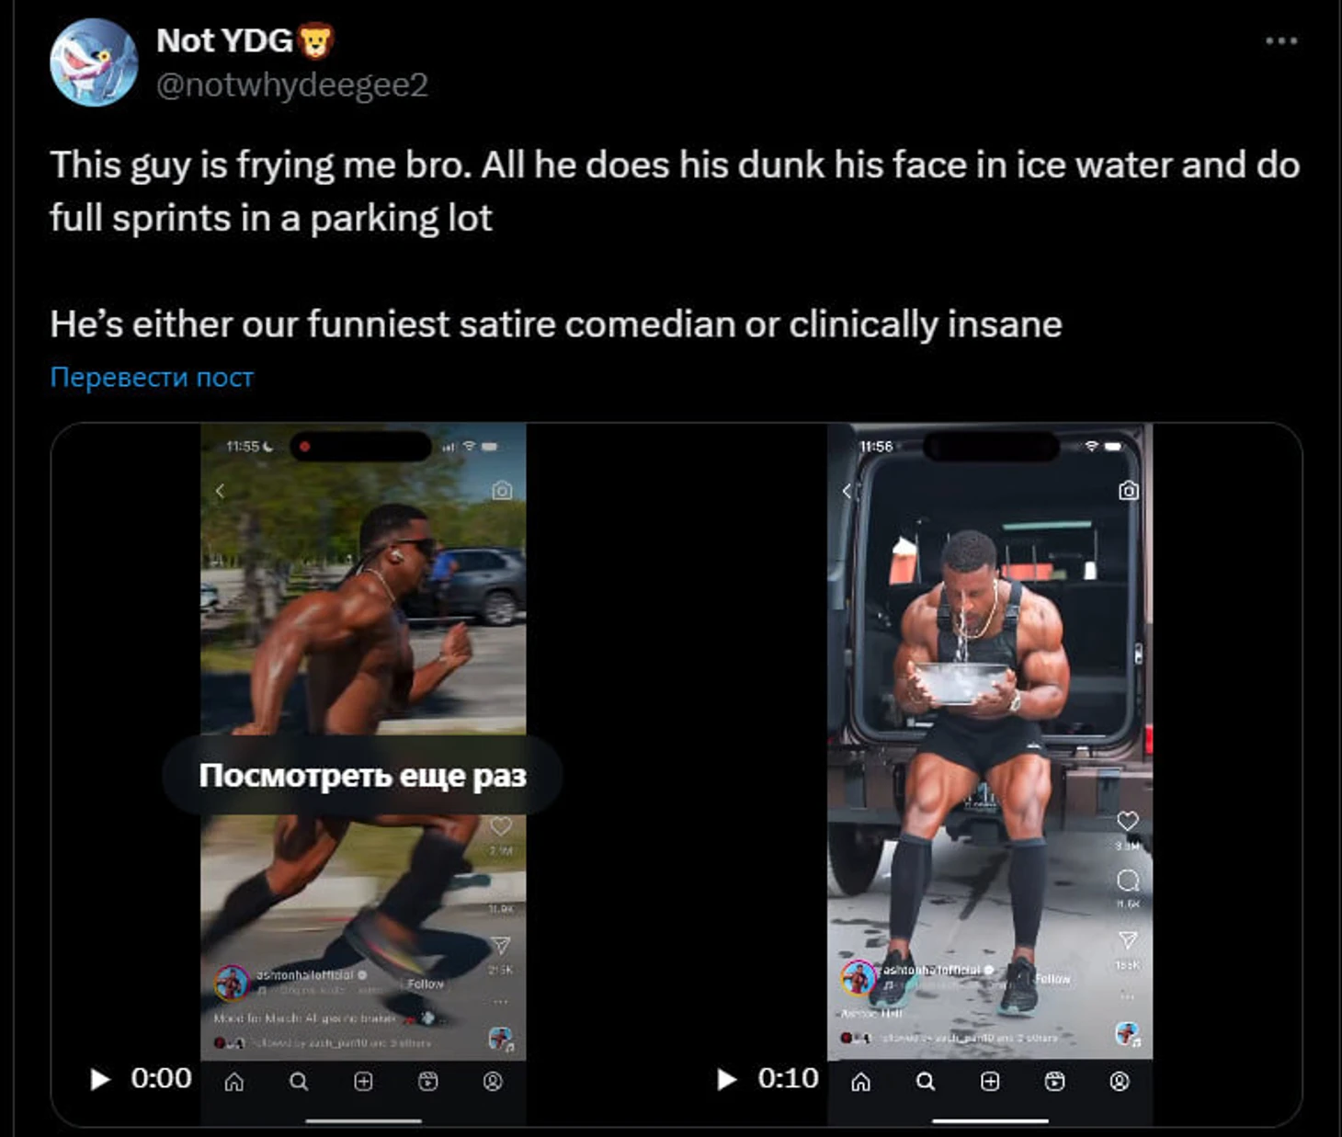Image resolution: width=1342 pixels, height=1137 pixels.
Task: Tap create plus icon in right navbar
Action: 990,1082
